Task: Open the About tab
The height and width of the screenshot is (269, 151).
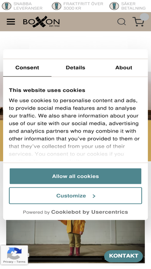Action: click(x=124, y=68)
